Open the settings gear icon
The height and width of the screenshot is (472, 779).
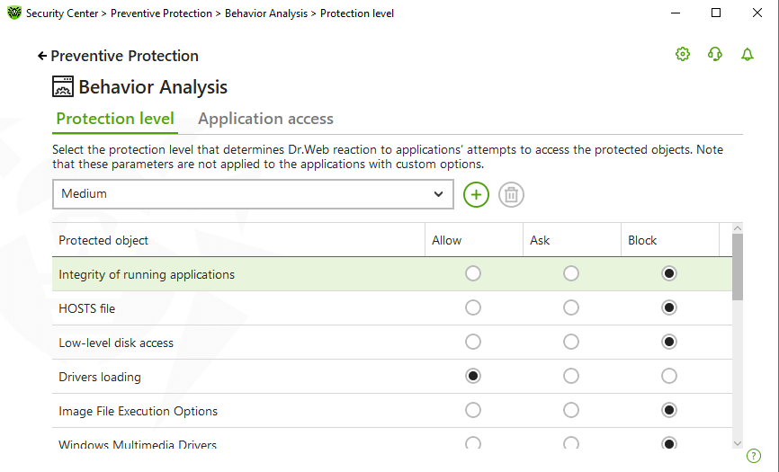(683, 54)
